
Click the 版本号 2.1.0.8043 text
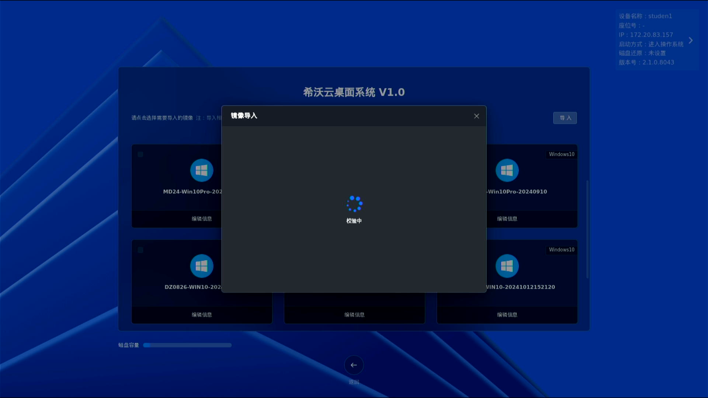646,62
